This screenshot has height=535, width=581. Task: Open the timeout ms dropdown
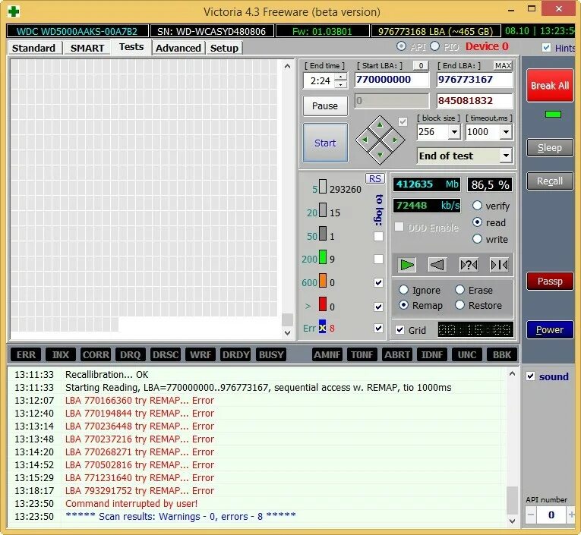click(506, 132)
